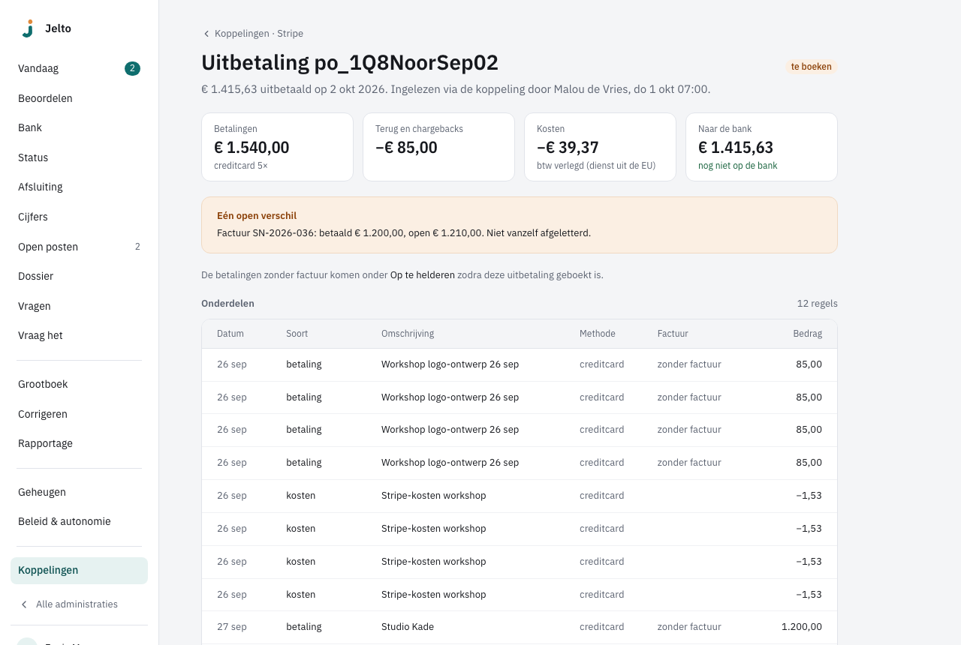The height and width of the screenshot is (645, 961).
Task: Click the Eén open verschil alert
Action: click(x=520, y=225)
